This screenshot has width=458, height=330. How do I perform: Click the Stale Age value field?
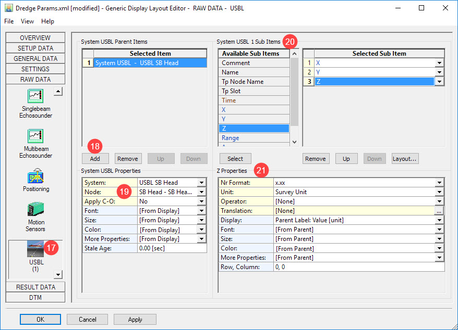pyautogui.click(x=172, y=248)
